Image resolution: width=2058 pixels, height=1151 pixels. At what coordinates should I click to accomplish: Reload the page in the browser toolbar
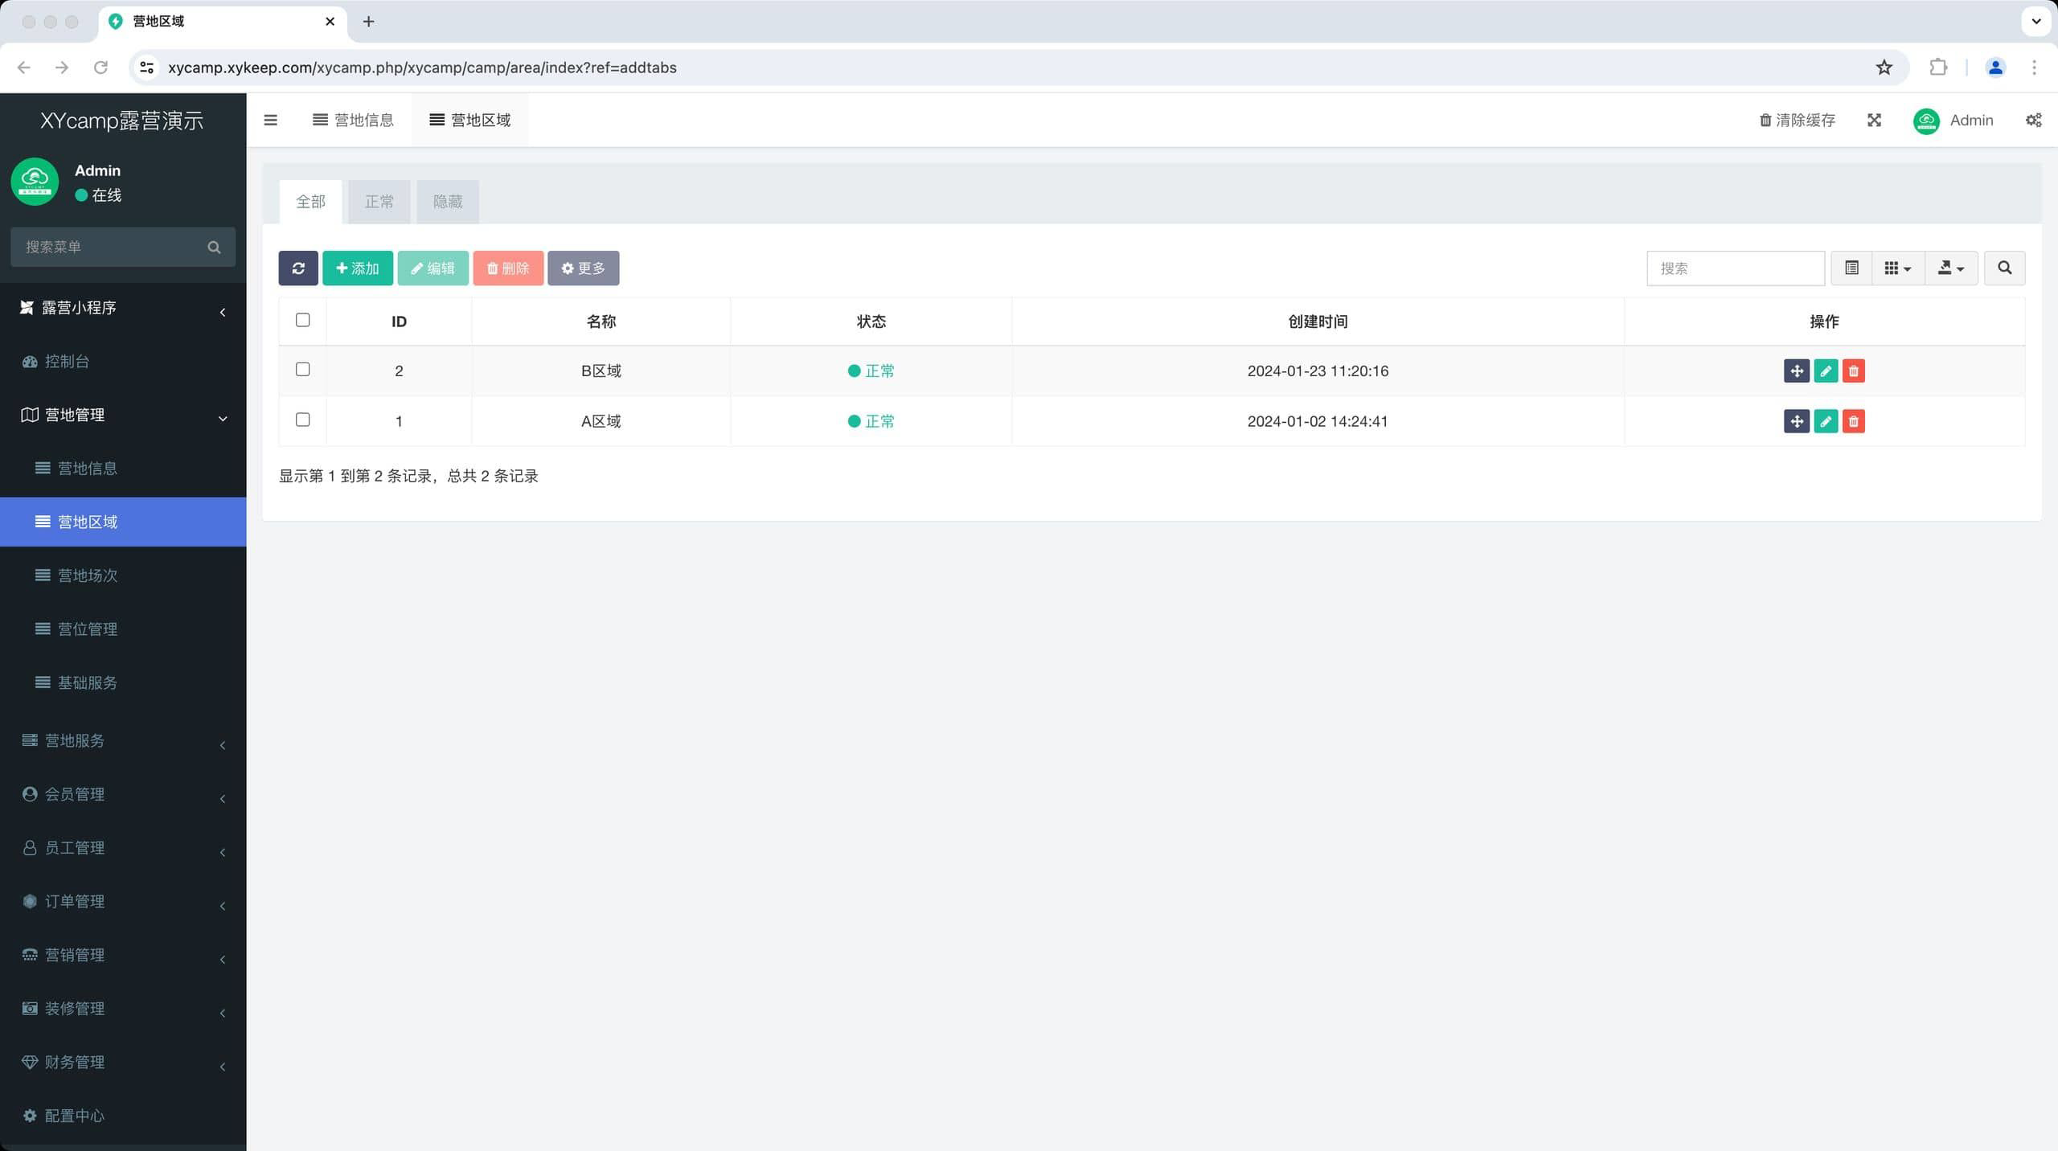pyautogui.click(x=100, y=68)
